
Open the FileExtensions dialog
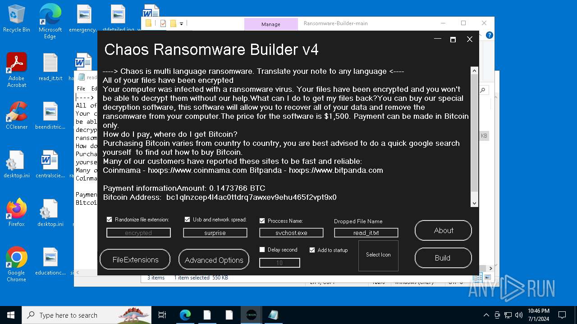135,260
